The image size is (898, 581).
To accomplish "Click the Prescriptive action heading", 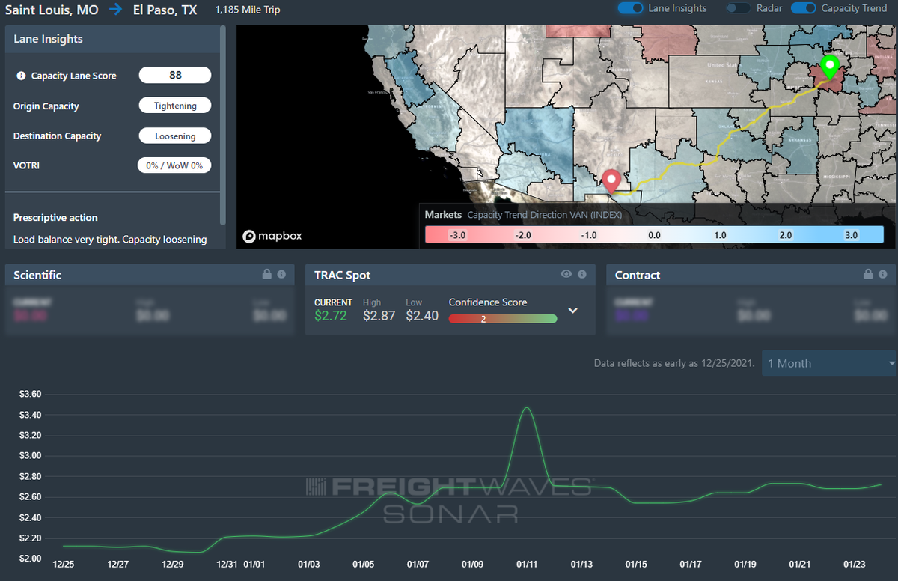I will point(55,218).
